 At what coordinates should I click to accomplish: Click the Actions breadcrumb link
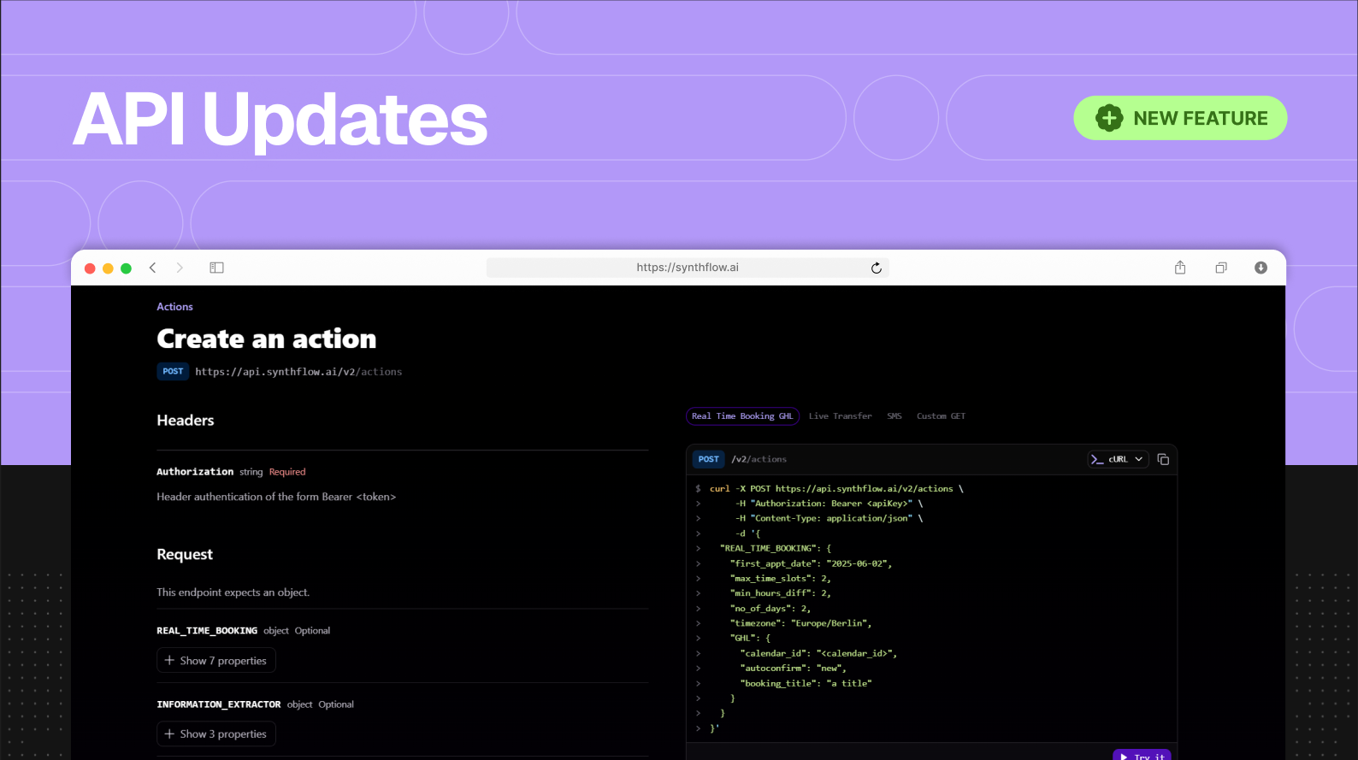(174, 307)
